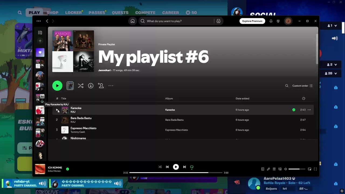Click the search magnifier icon in Fortnite

coord(20,12)
